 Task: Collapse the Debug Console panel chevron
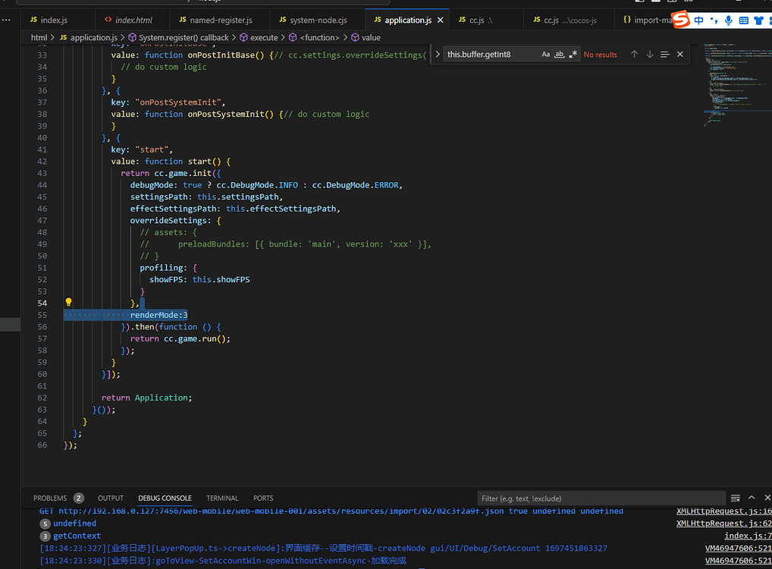click(x=751, y=498)
